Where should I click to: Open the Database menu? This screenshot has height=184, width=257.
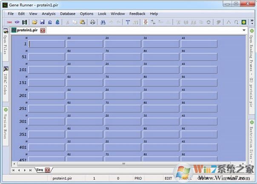click(x=68, y=14)
